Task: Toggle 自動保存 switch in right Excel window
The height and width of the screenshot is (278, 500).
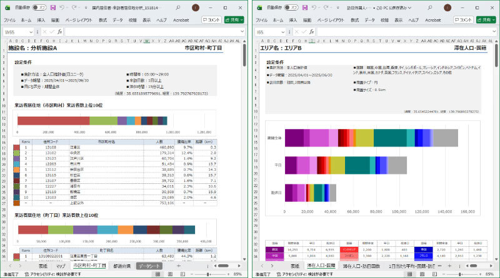Action: pyautogui.click(x=291, y=7)
